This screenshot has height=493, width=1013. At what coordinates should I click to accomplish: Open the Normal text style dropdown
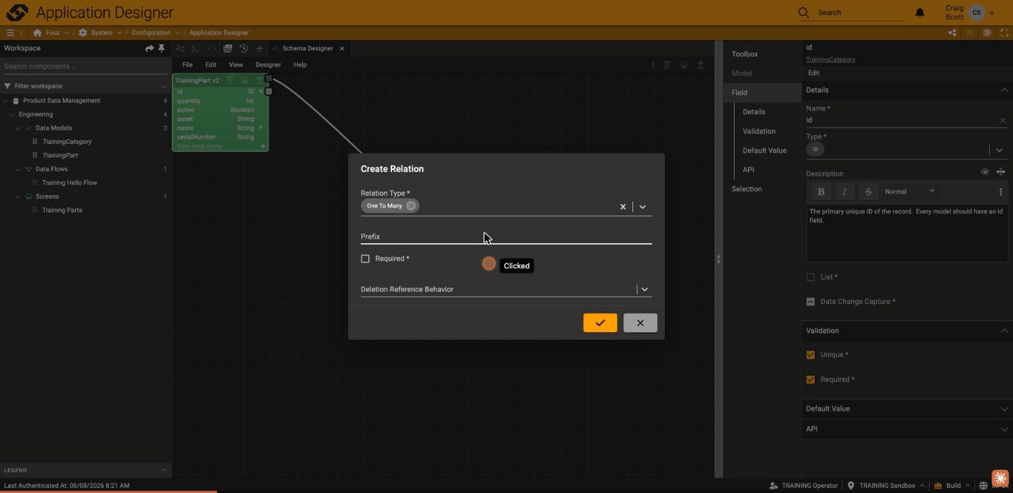coord(910,192)
